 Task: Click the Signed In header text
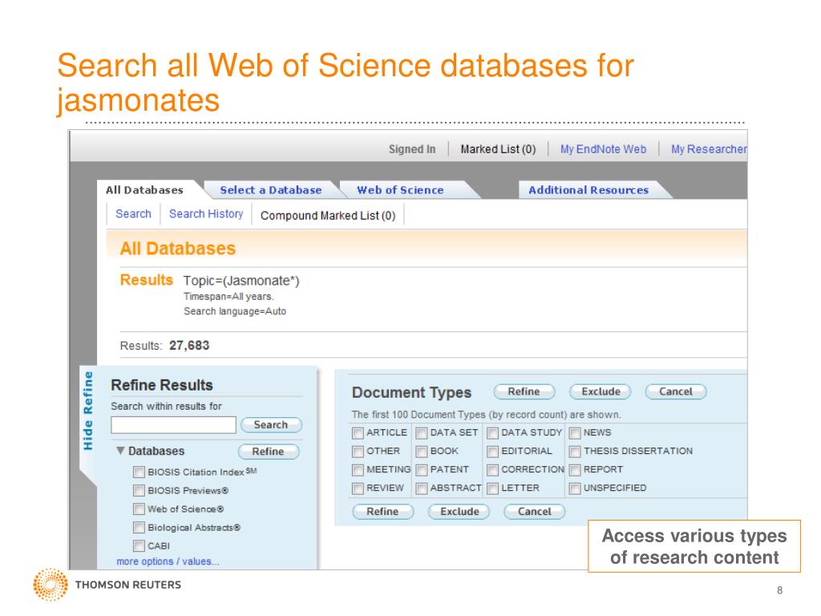pos(412,149)
